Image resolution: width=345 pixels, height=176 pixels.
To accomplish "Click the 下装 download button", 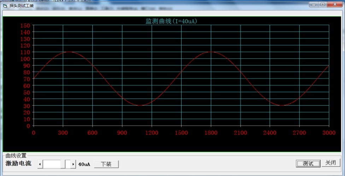I will click(x=106, y=164).
